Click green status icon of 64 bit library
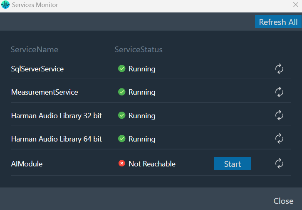Screen dimensions: 302x210 pos(122,139)
